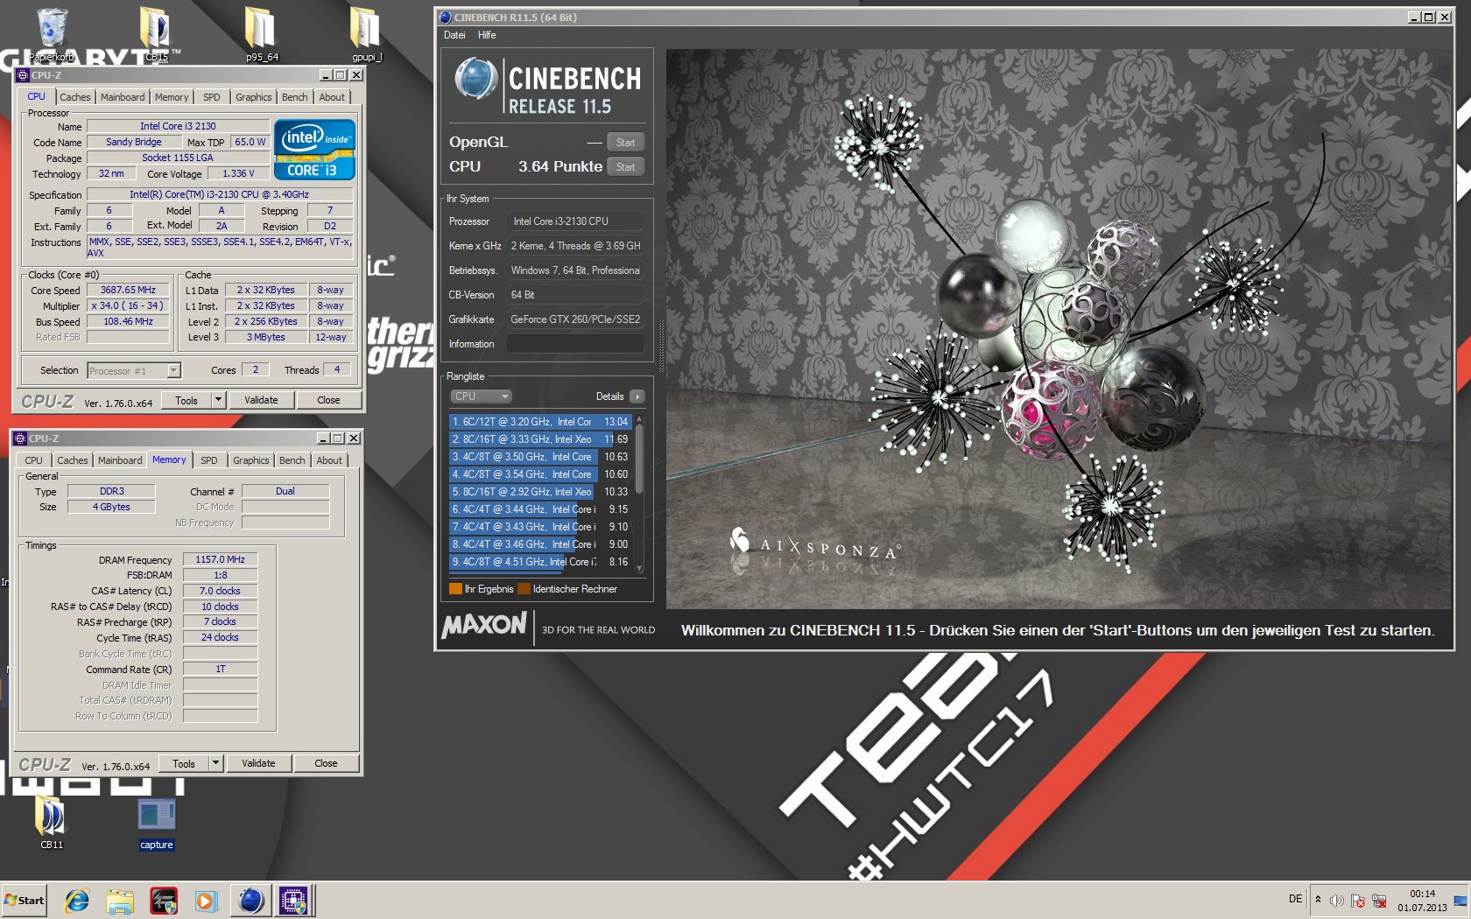Screen dimensions: 1471x919
Task: Switch to CPU-Z via taskbar chip icon
Action: (x=293, y=901)
